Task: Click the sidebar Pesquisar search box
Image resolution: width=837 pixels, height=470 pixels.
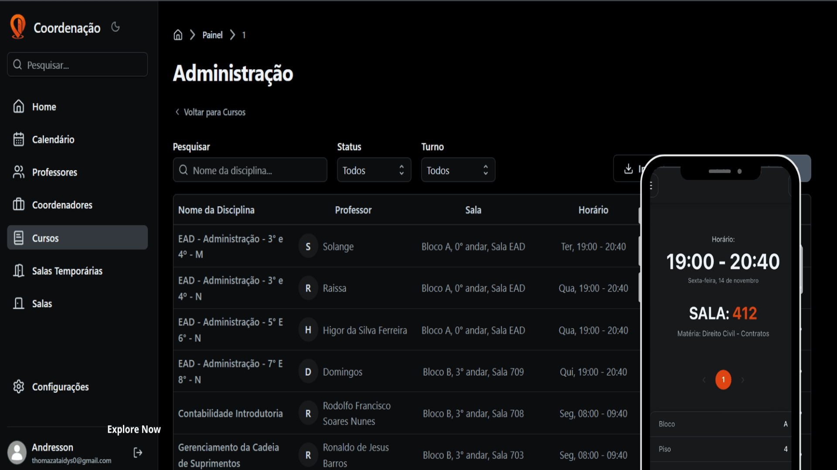Action: [x=77, y=65]
